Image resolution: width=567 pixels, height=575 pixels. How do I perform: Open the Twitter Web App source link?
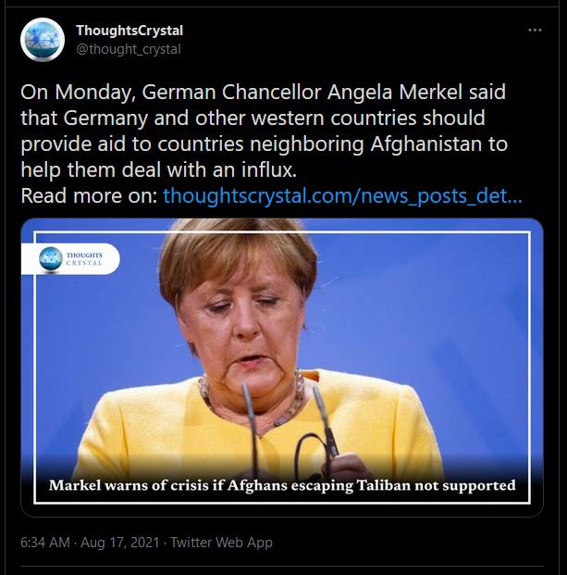[x=222, y=543]
